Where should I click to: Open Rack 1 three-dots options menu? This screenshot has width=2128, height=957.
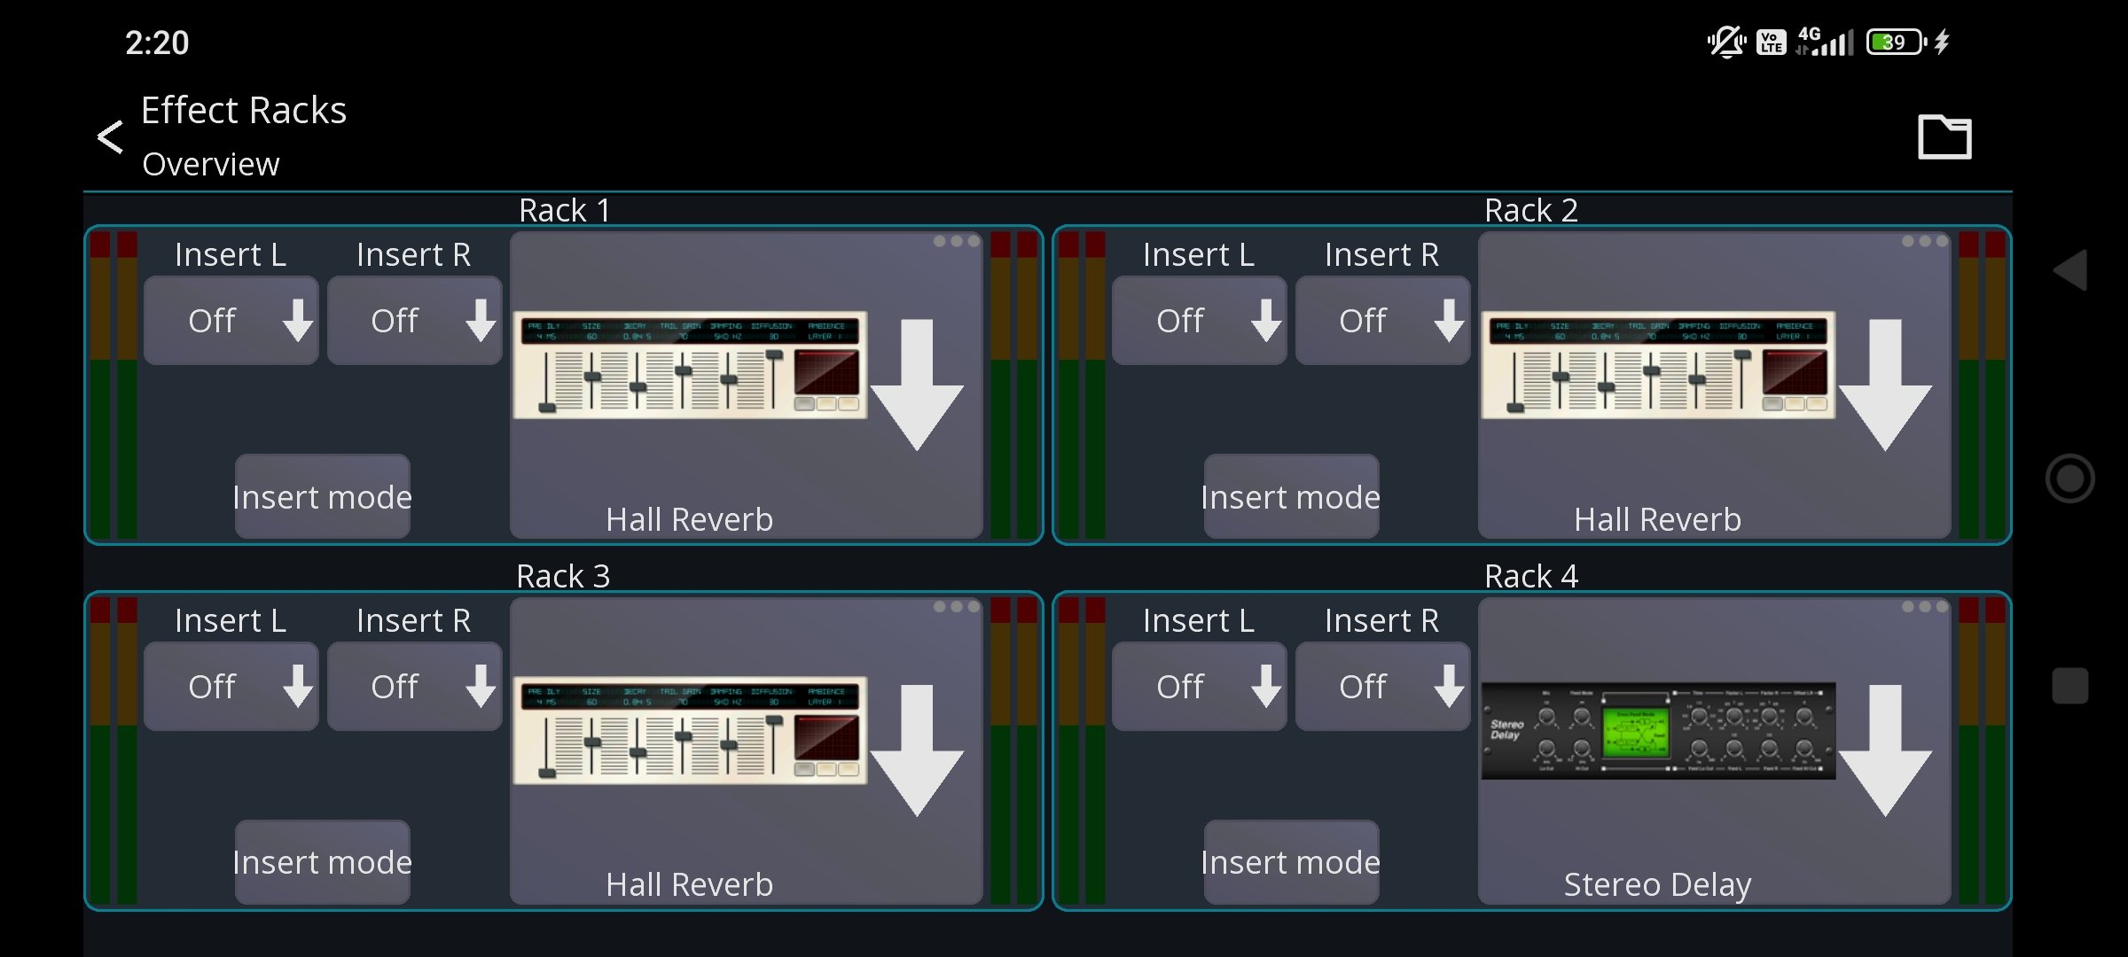(956, 241)
